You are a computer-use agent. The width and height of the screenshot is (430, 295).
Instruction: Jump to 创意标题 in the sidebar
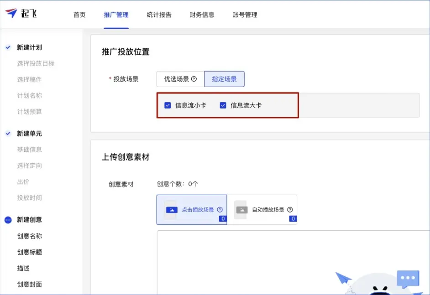tap(30, 252)
